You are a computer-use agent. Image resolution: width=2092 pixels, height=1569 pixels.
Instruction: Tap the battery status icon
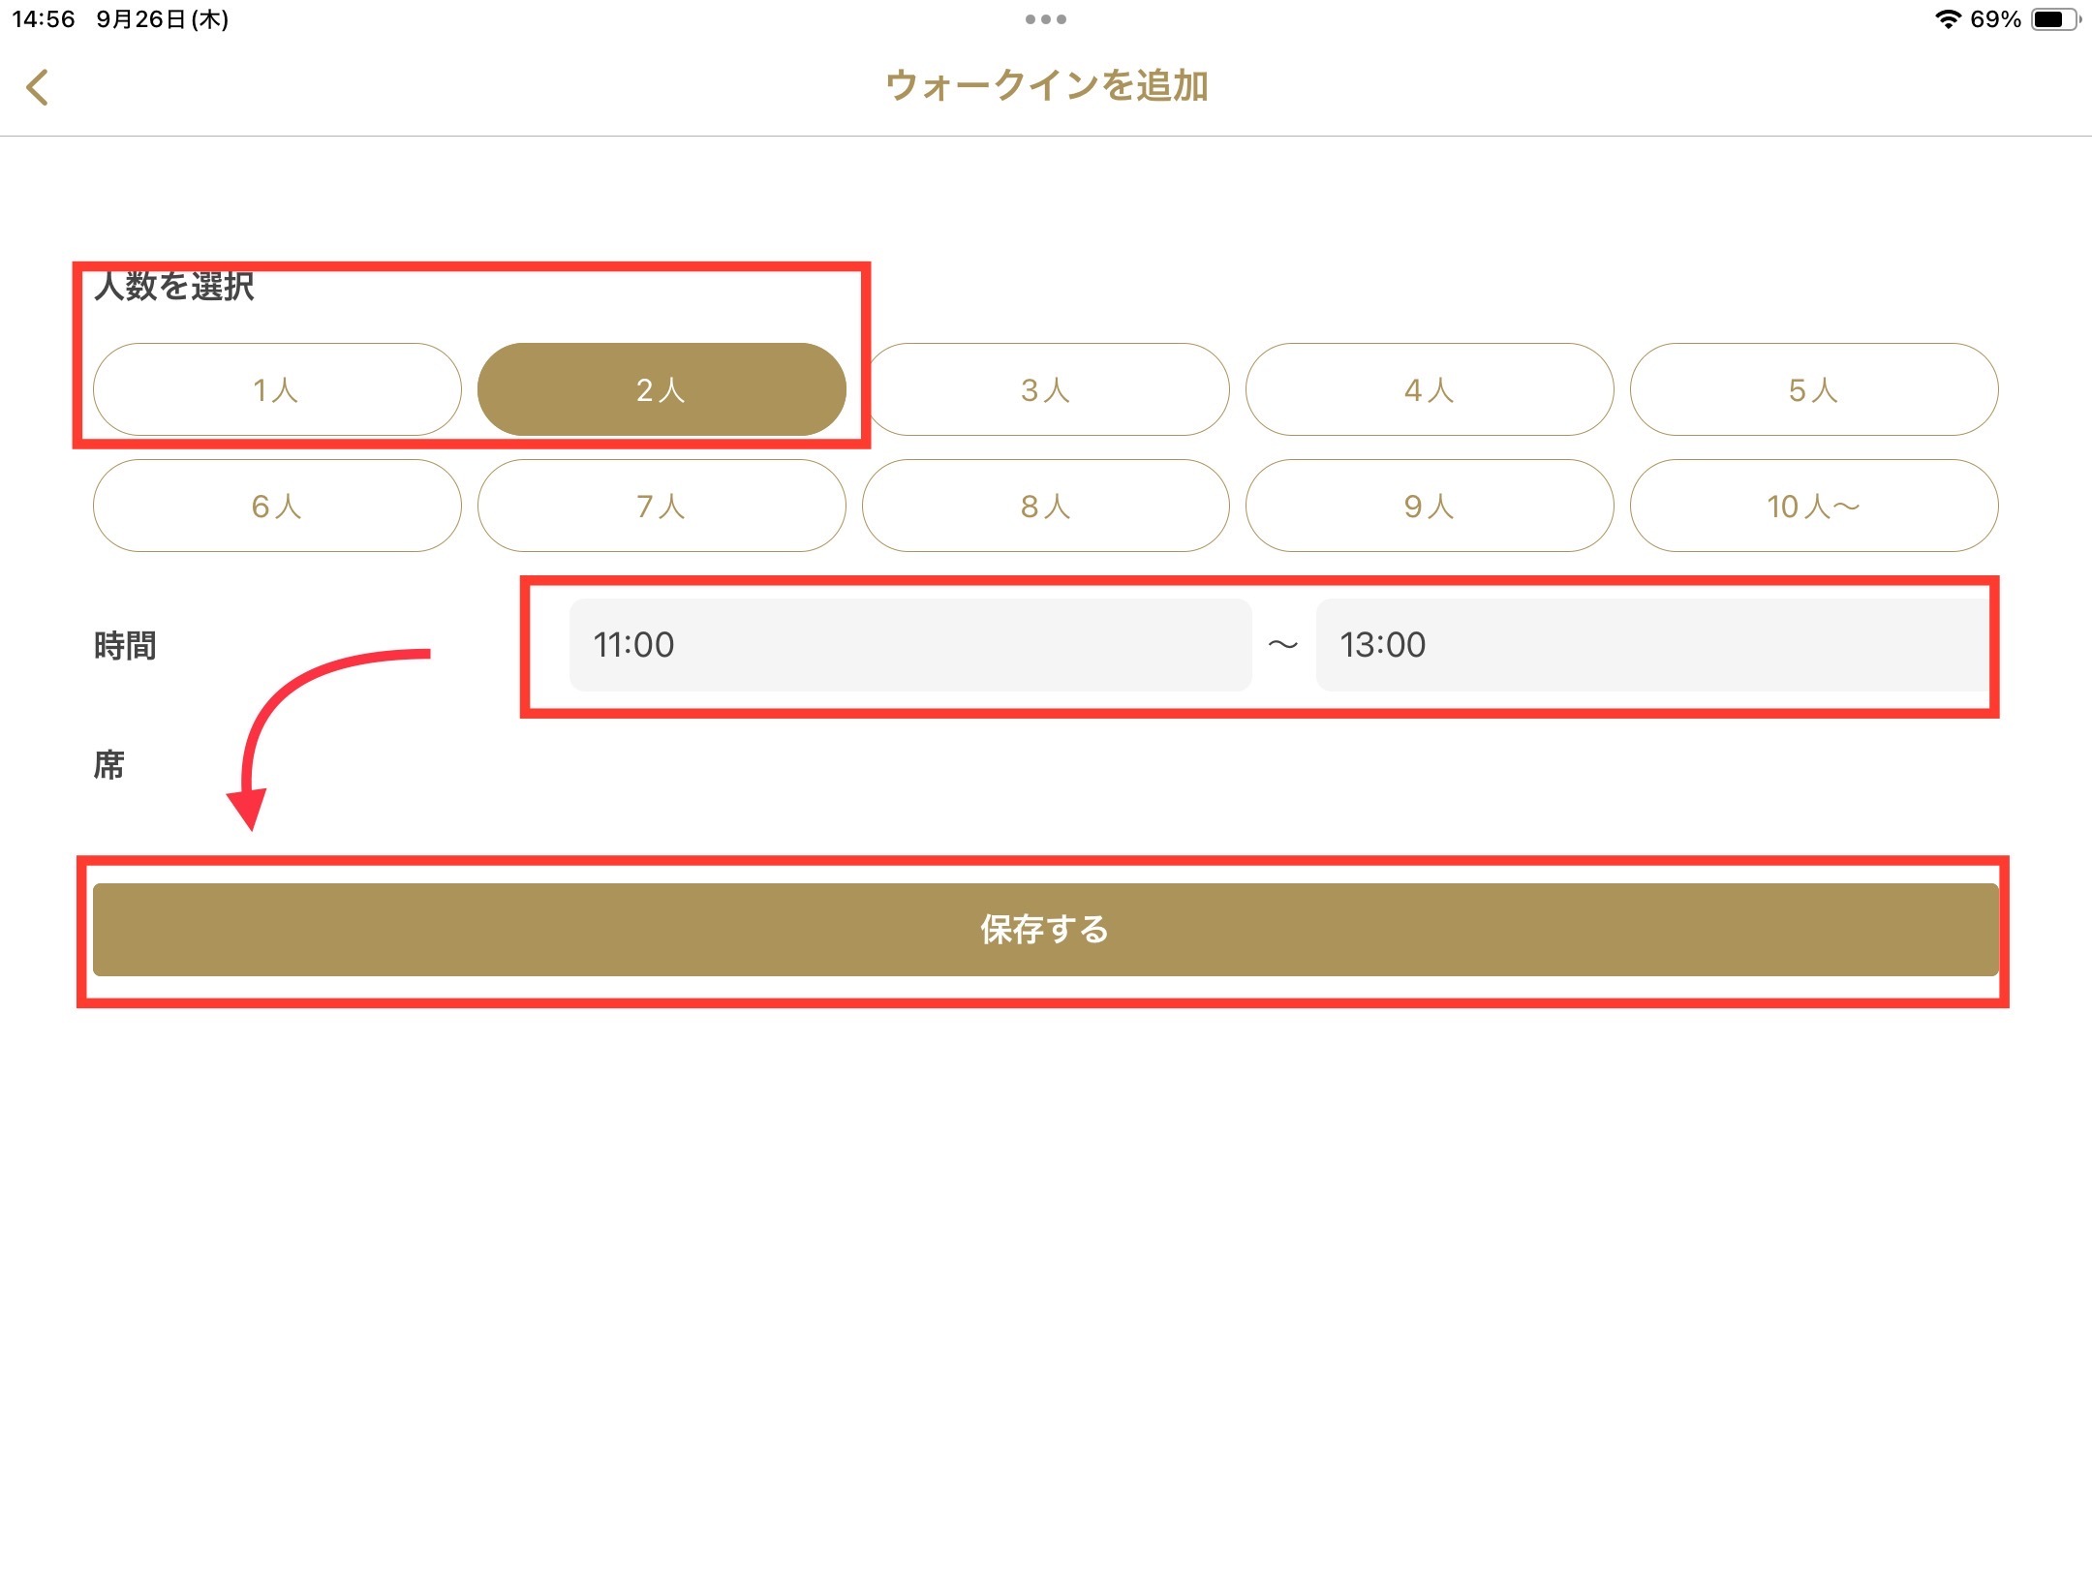[x=2054, y=19]
